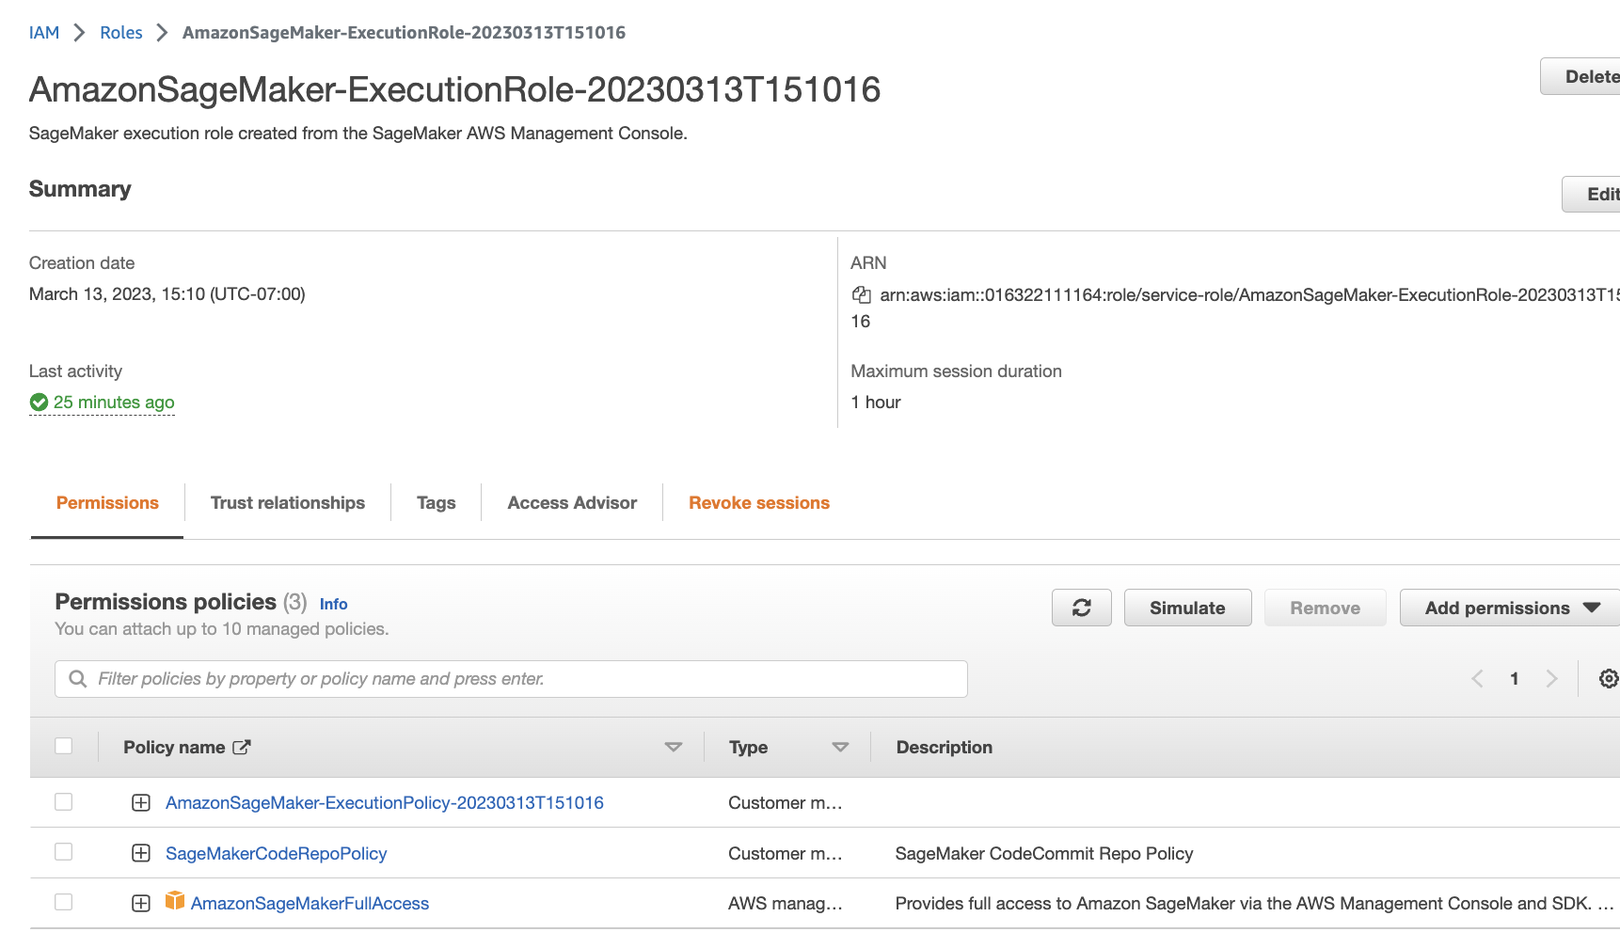Click the search magnifier icon in the filter box
The width and height of the screenshot is (1620, 948).
tap(78, 678)
